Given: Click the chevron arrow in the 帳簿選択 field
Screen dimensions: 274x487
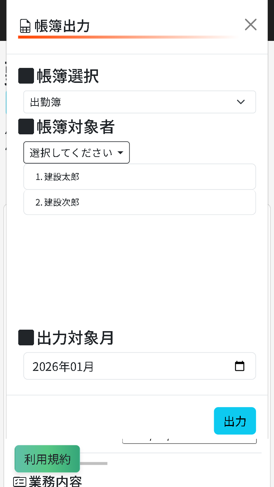Looking at the screenshot, I should [x=241, y=102].
